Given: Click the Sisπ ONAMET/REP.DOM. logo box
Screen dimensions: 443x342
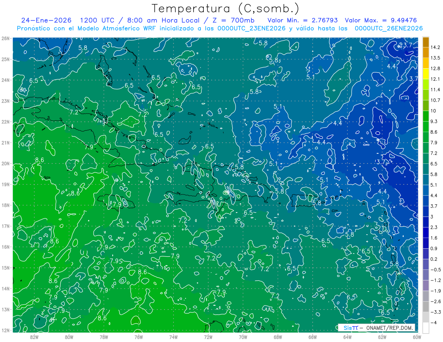Looking at the screenshot, I should [376, 328].
